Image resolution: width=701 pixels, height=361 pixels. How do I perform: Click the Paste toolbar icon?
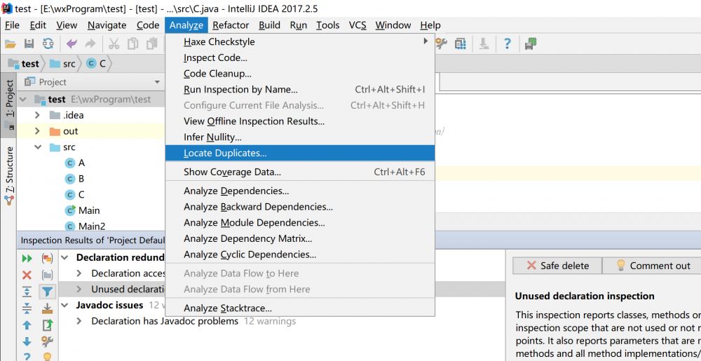[152, 43]
